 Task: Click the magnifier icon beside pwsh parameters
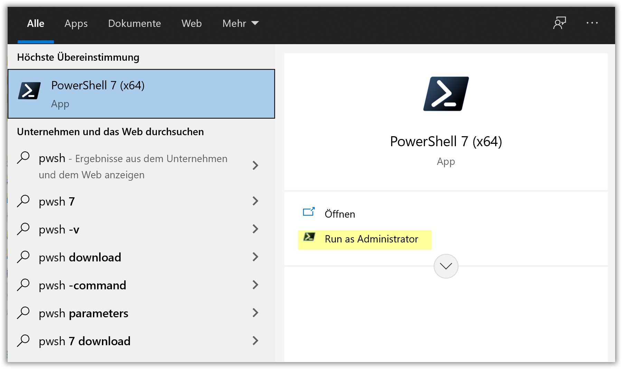pos(23,313)
